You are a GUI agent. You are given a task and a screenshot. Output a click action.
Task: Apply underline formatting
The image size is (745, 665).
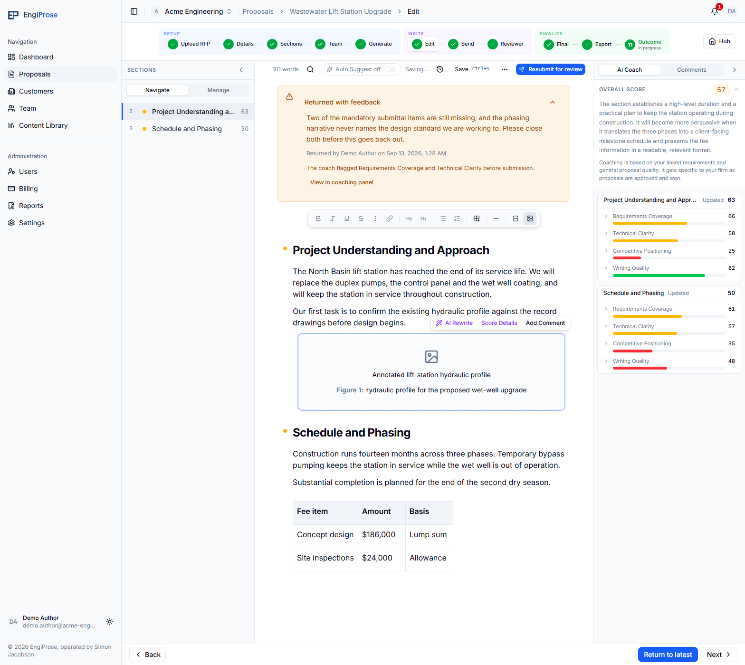(x=347, y=218)
